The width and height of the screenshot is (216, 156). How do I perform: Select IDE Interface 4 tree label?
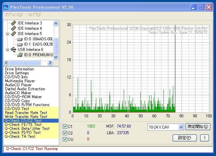pyautogui.click(x=30, y=28)
